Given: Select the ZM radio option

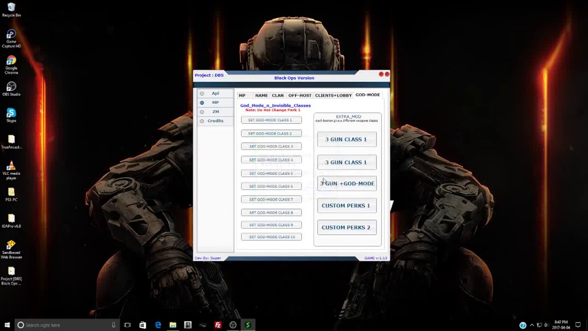Looking at the screenshot, I should click(x=202, y=112).
